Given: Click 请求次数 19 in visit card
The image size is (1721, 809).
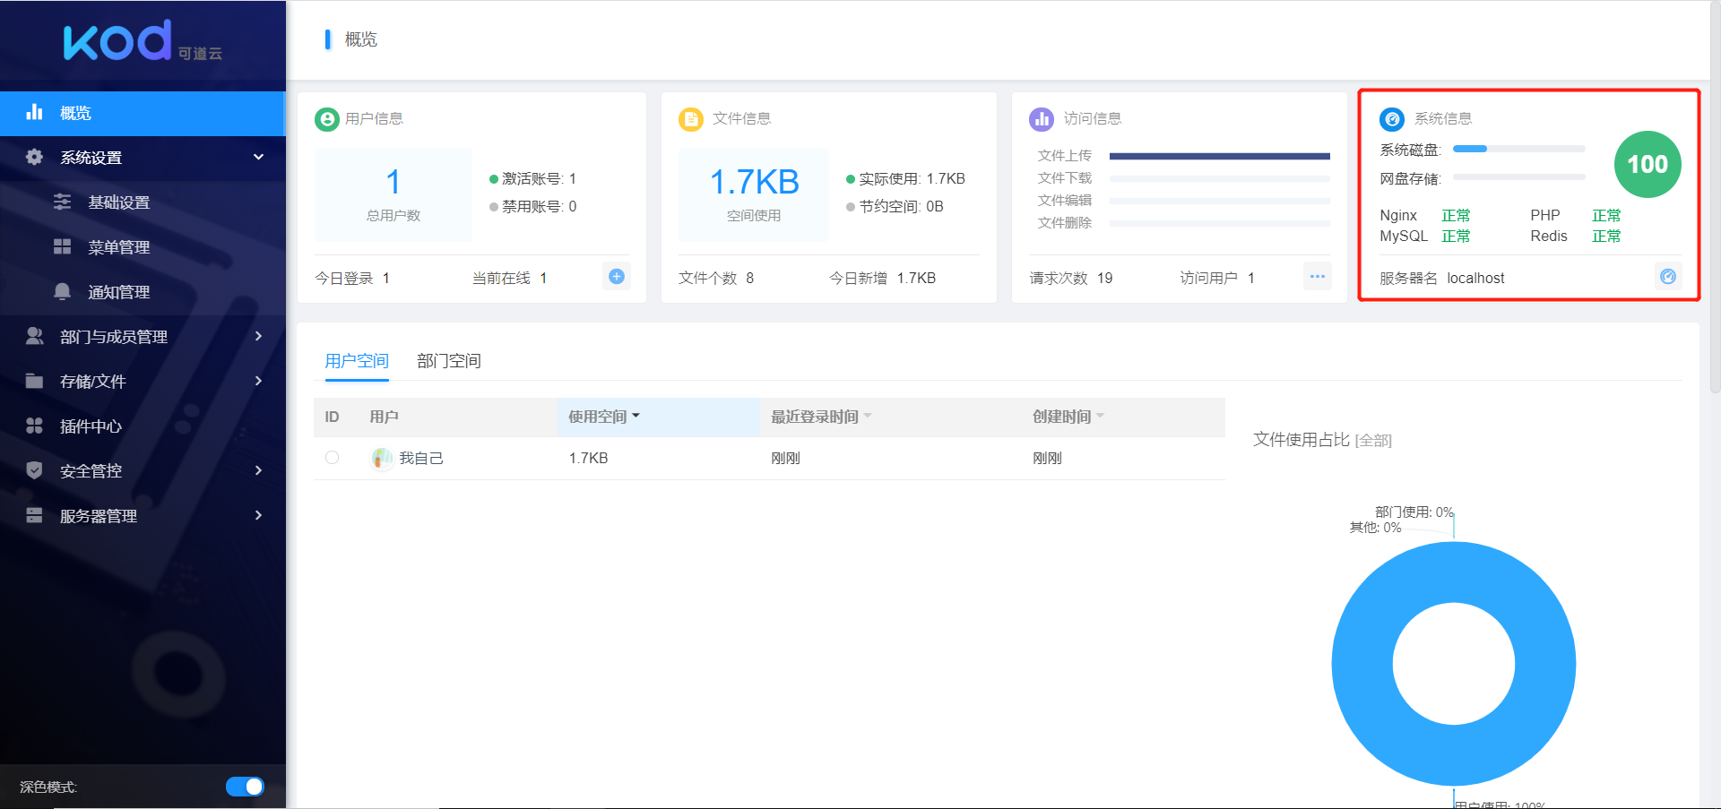Looking at the screenshot, I should [1071, 279].
